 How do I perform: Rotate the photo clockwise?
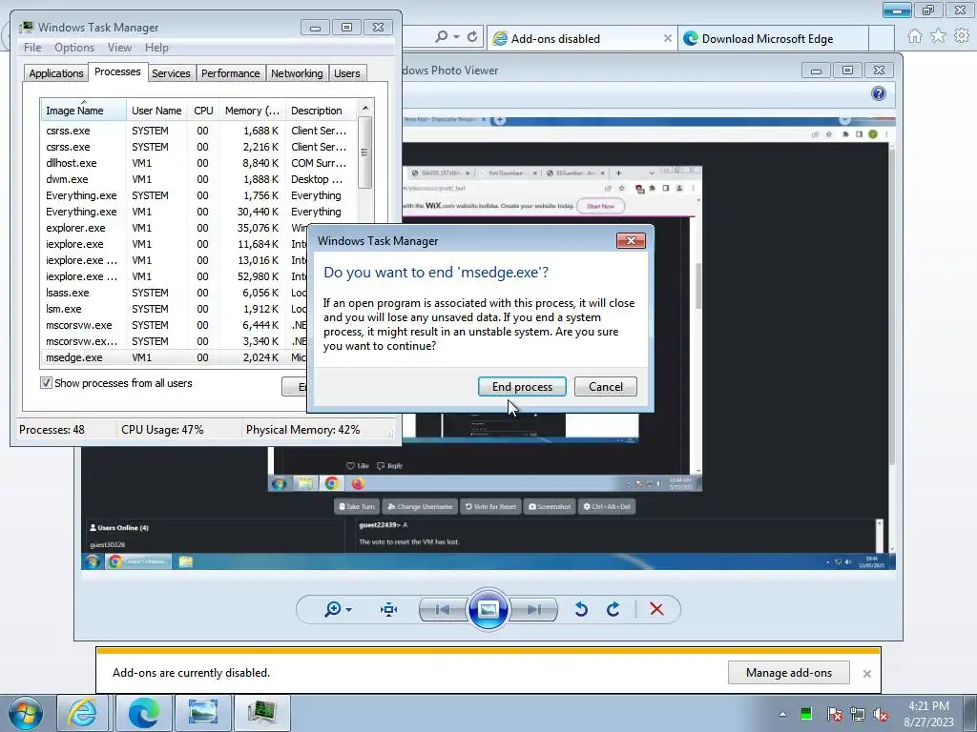pyautogui.click(x=613, y=609)
